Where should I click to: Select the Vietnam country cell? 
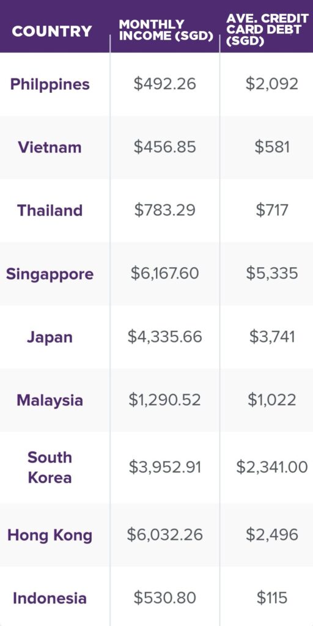click(x=50, y=147)
